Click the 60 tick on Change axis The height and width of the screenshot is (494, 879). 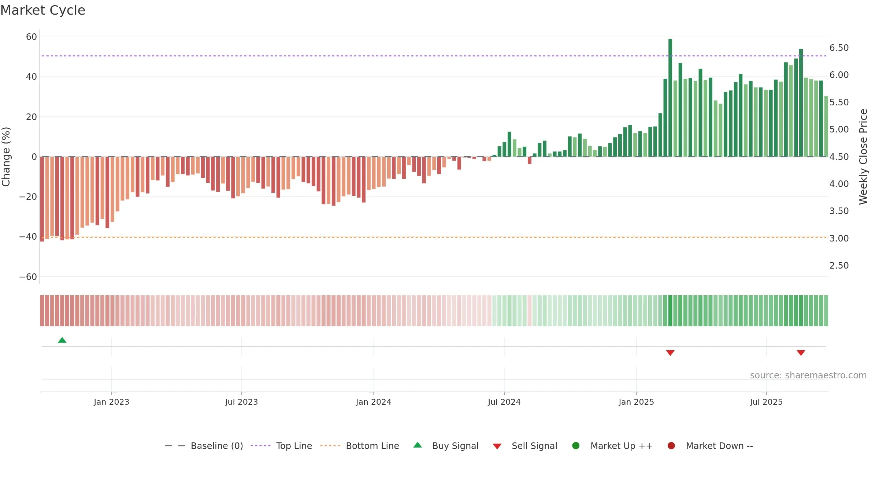coord(31,37)
